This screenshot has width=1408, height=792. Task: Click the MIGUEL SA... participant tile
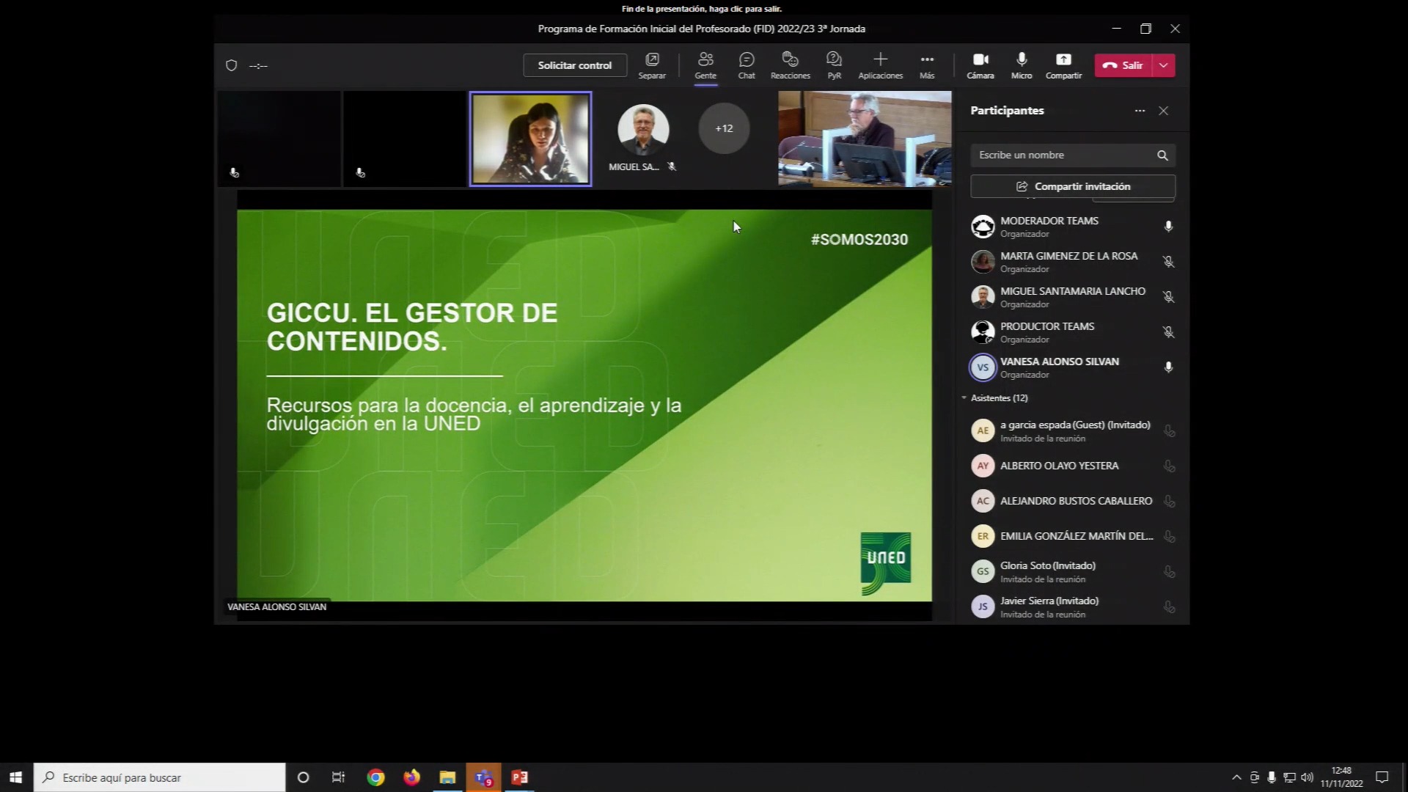tap(643, 139)
